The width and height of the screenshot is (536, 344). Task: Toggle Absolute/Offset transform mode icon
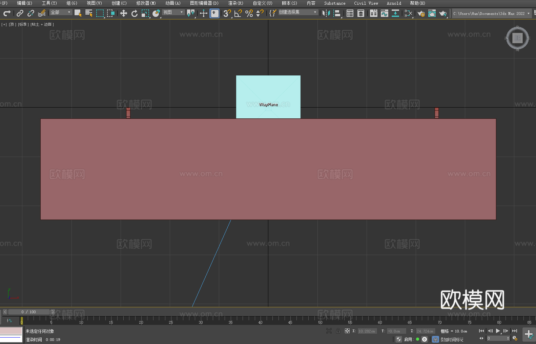[x=347, y=331]
